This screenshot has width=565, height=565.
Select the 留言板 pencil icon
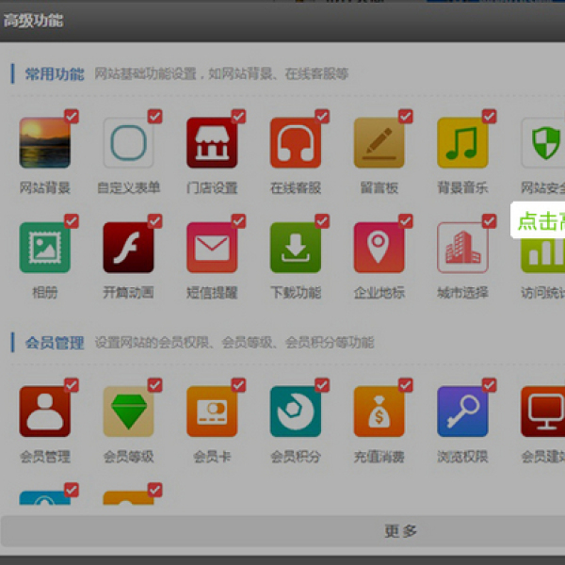(x=379, y=143)
